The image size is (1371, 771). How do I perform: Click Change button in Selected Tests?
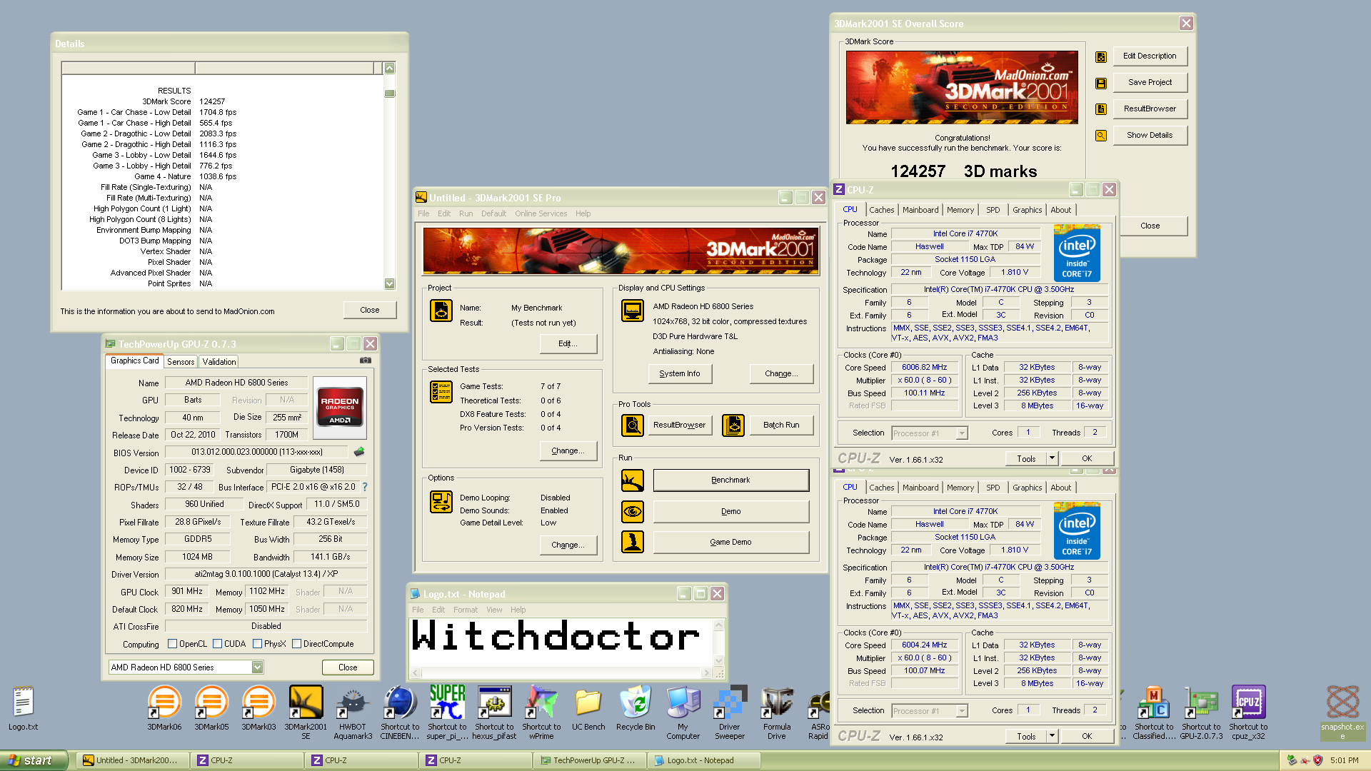568,450
